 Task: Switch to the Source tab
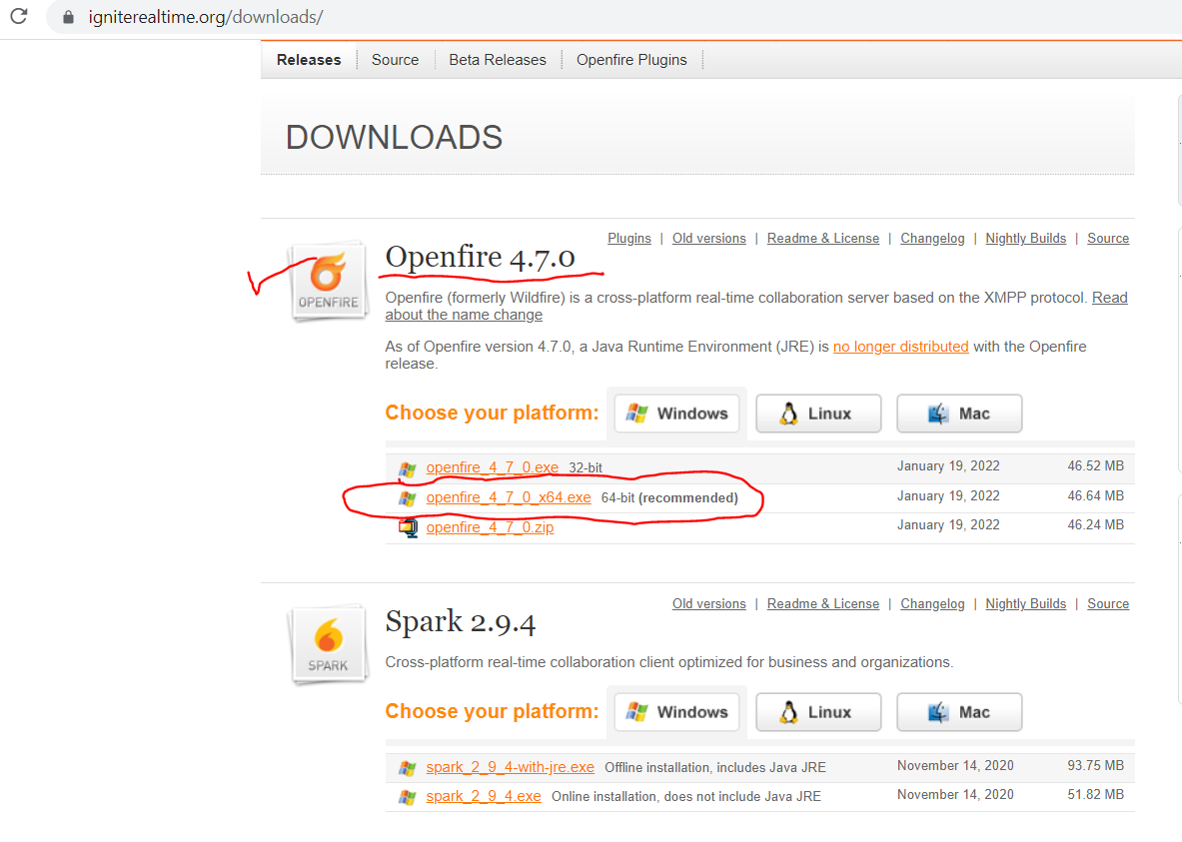[395, 60]
